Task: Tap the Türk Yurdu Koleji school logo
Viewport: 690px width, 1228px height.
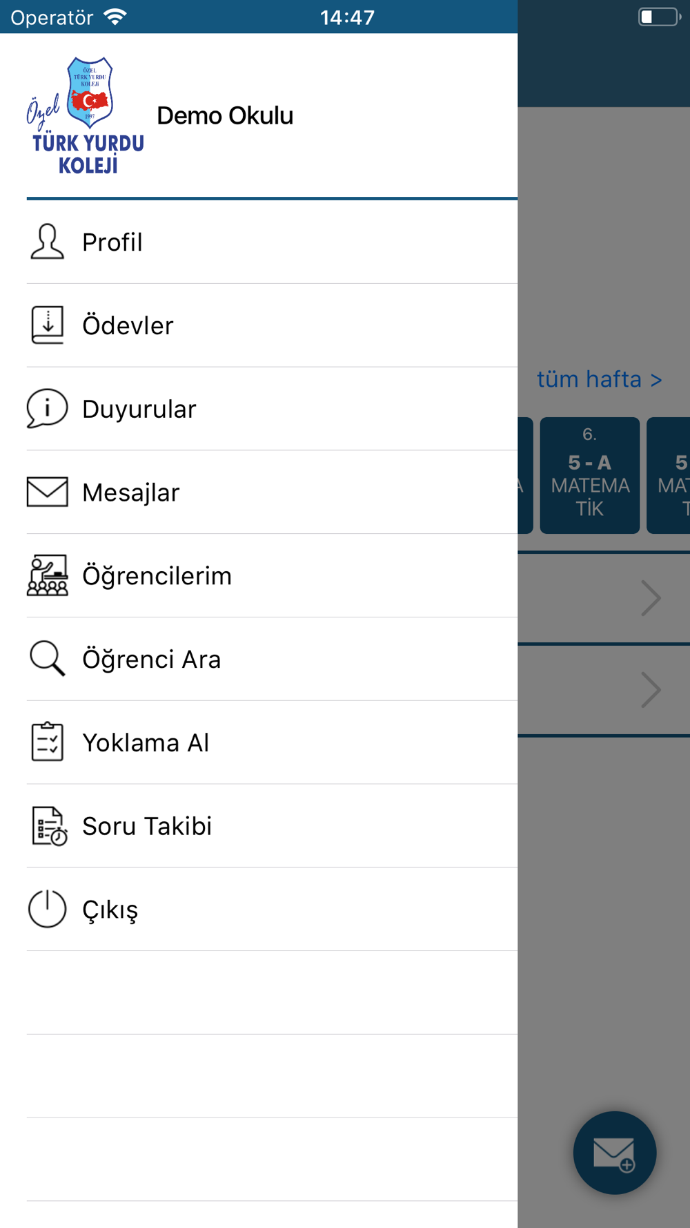Action: pyautogui.click(x=85, y=115)
